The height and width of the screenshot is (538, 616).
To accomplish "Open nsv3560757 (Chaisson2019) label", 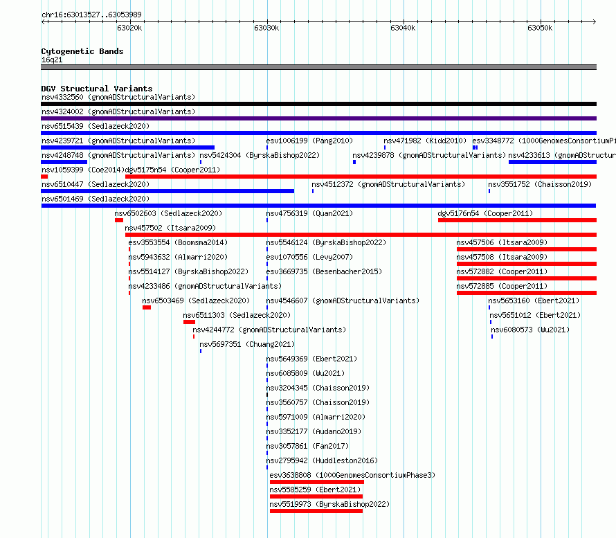I will click(x=318, y=402).
